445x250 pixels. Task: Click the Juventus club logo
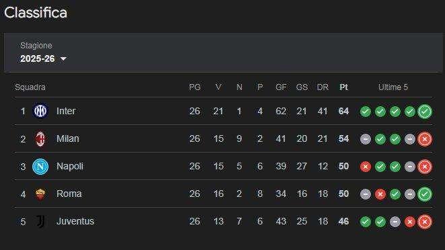point(40,221)
